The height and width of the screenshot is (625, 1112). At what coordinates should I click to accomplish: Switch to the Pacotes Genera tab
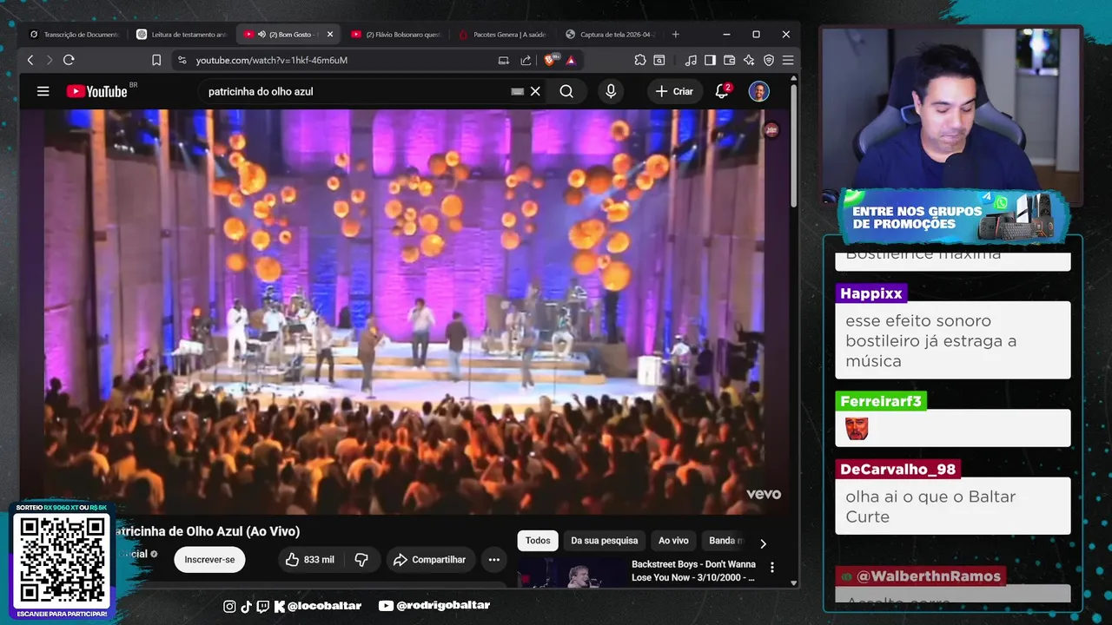pos(503,35)
